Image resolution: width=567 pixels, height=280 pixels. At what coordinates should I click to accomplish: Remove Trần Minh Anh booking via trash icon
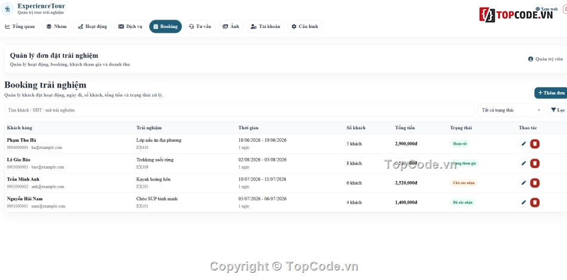click(x=535, y=183)
